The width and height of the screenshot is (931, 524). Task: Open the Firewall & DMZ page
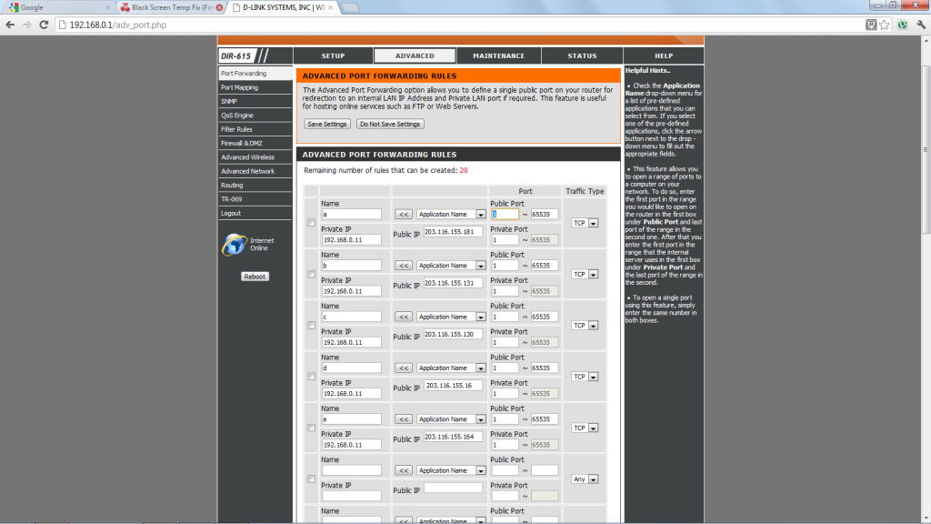[x=255, y=143]
